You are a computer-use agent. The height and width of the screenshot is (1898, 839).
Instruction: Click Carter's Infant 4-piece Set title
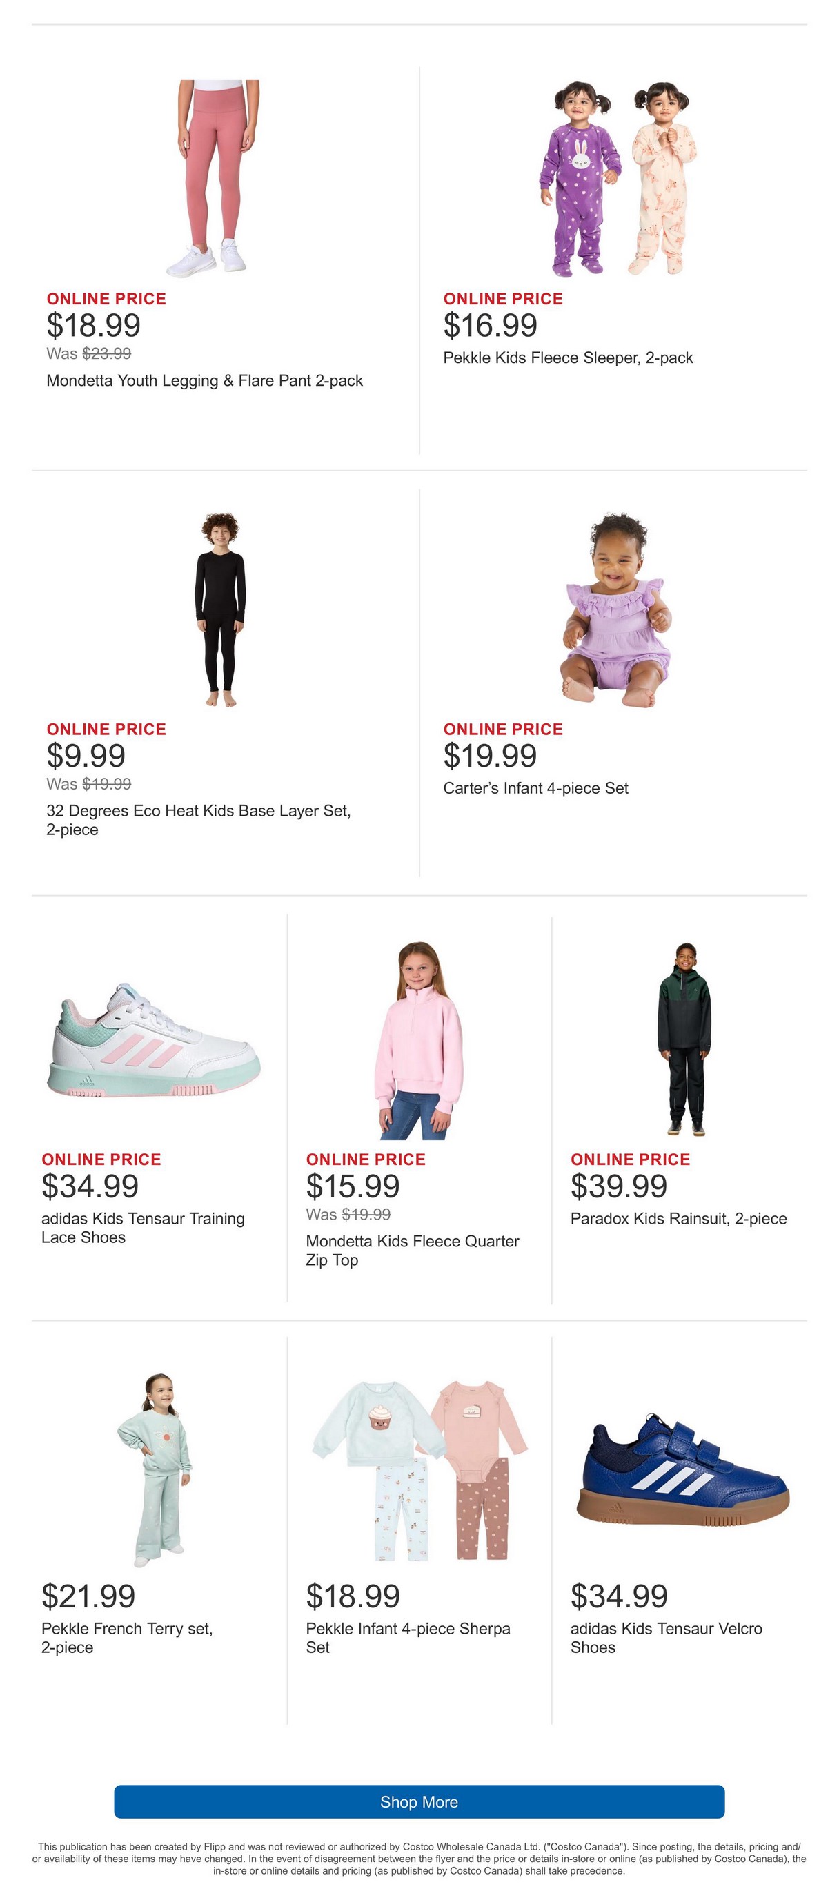(535, 788)
